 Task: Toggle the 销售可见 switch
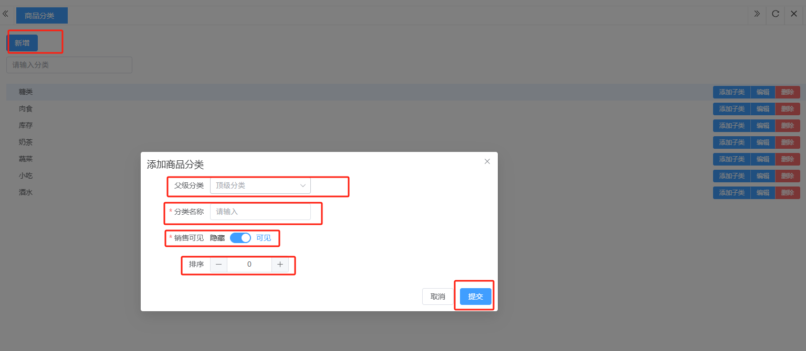tap(240, 238)
